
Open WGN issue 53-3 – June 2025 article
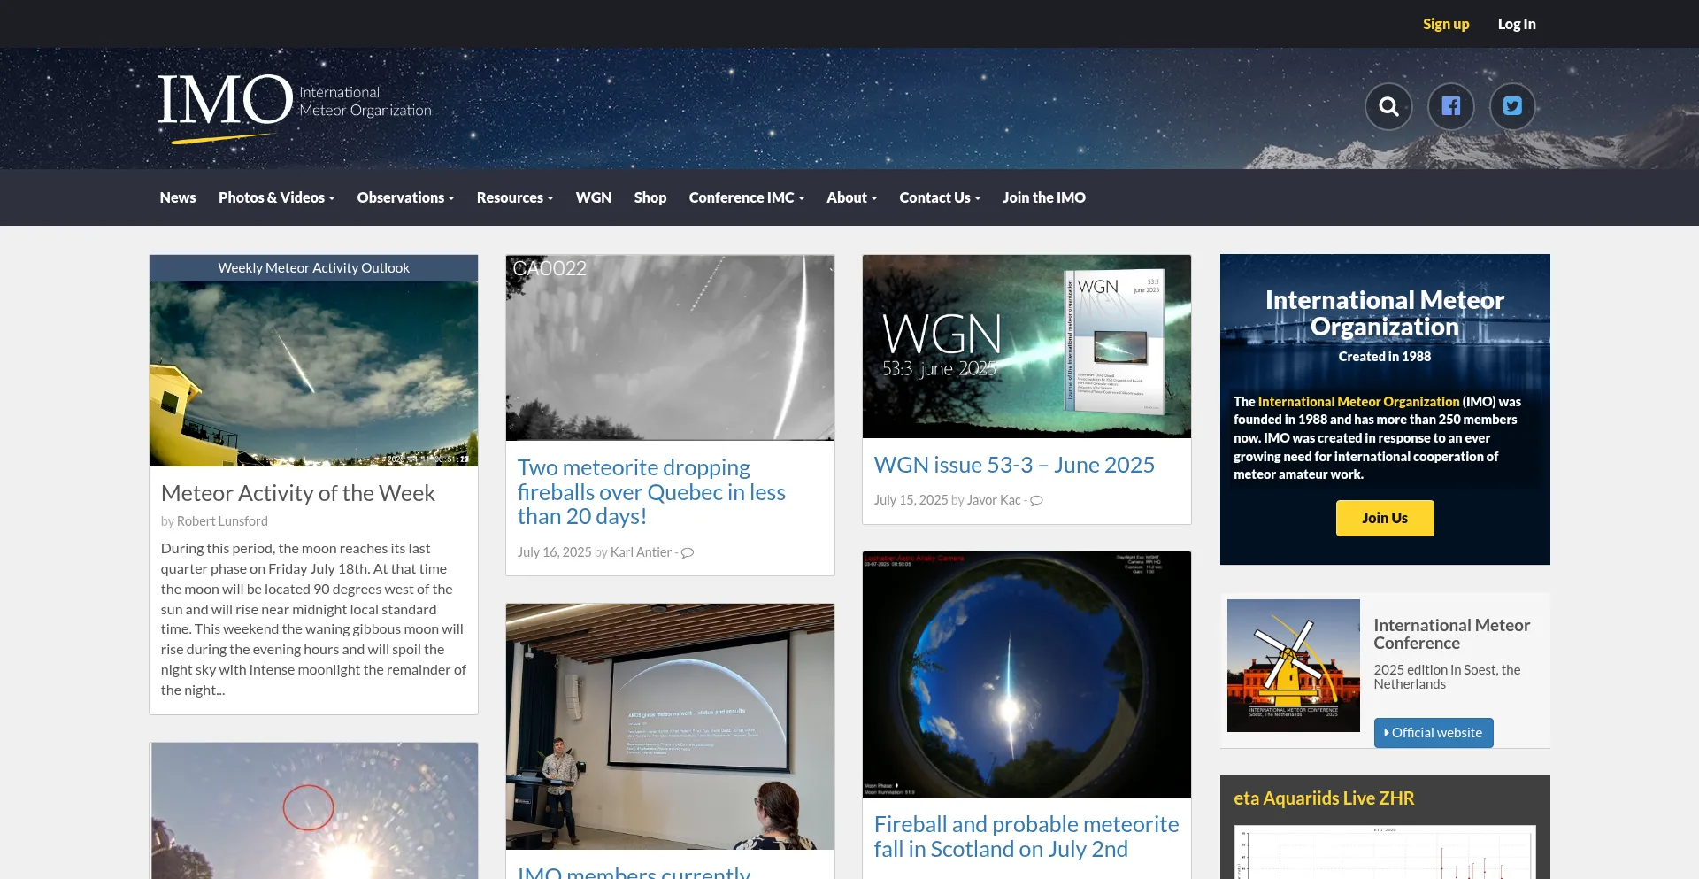1014,465
